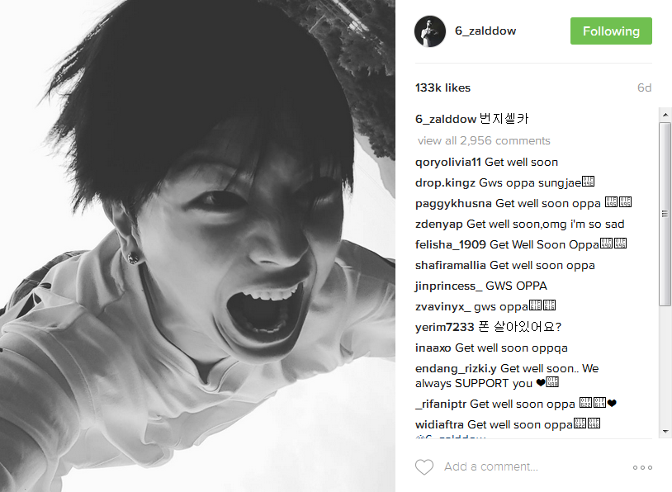Select the comments scrollbar thumb
Viewport: 672px width, 492px height.
(x=665, y=214)
